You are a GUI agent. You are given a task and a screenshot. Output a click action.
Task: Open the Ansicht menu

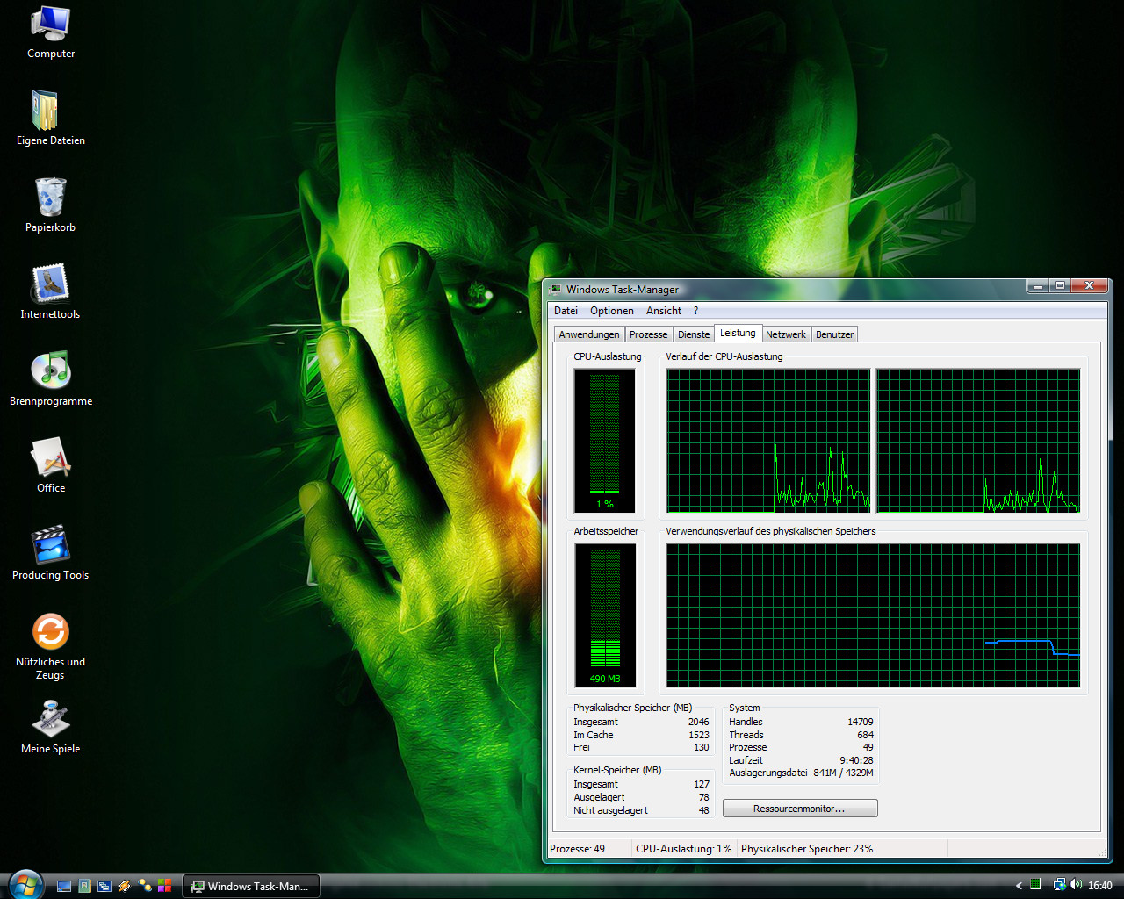click(664, 311)
